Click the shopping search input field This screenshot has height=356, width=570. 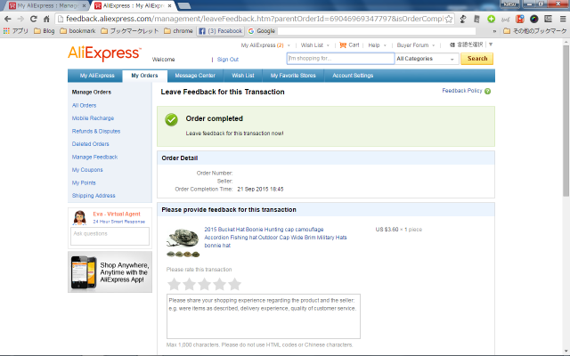(x=340, y=59)
